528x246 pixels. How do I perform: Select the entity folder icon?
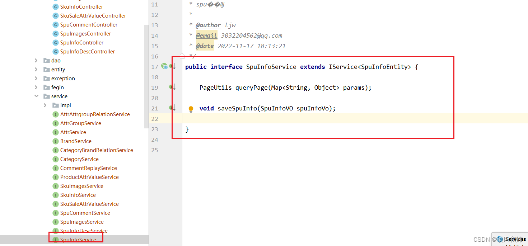[x=47, y=70]
